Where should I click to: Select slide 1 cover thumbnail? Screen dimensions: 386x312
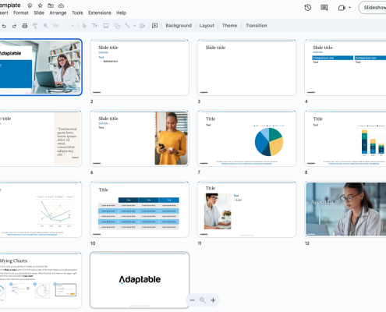tap(41, 67)
